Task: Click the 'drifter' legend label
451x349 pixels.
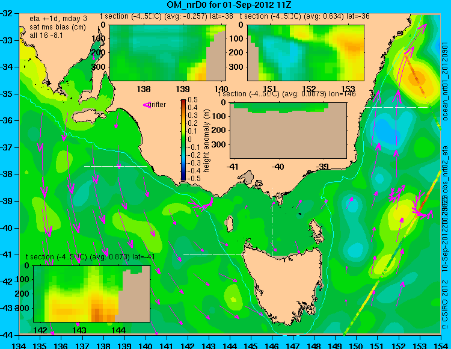Action: point(158,105)
